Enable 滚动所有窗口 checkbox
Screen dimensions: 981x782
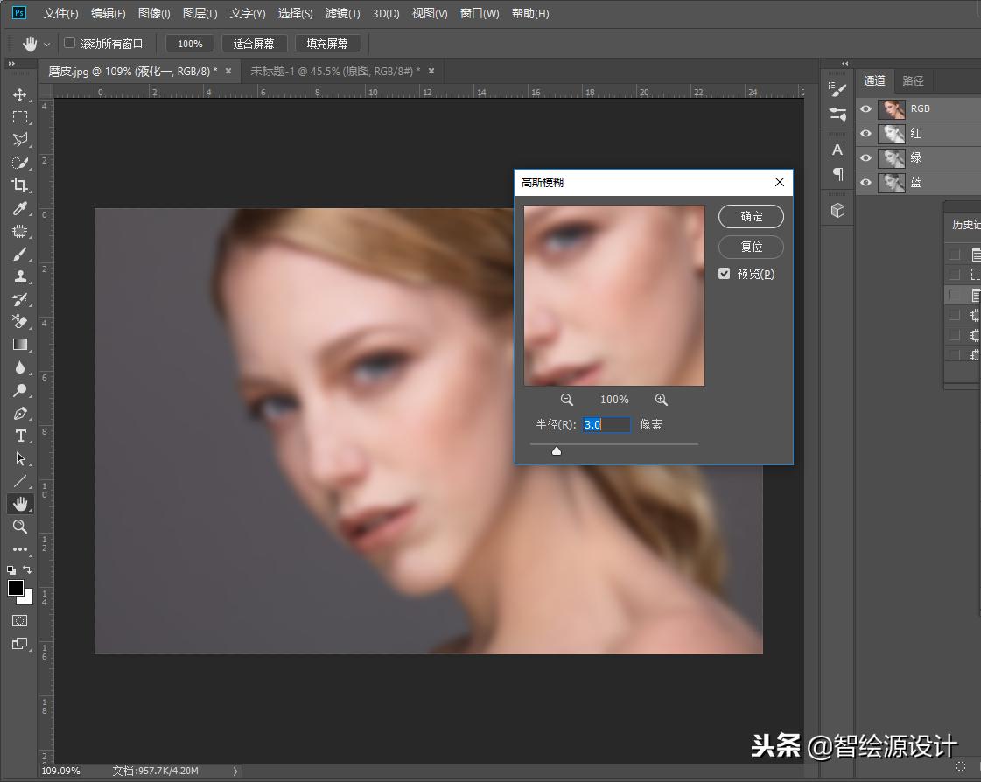coord(70,43)
